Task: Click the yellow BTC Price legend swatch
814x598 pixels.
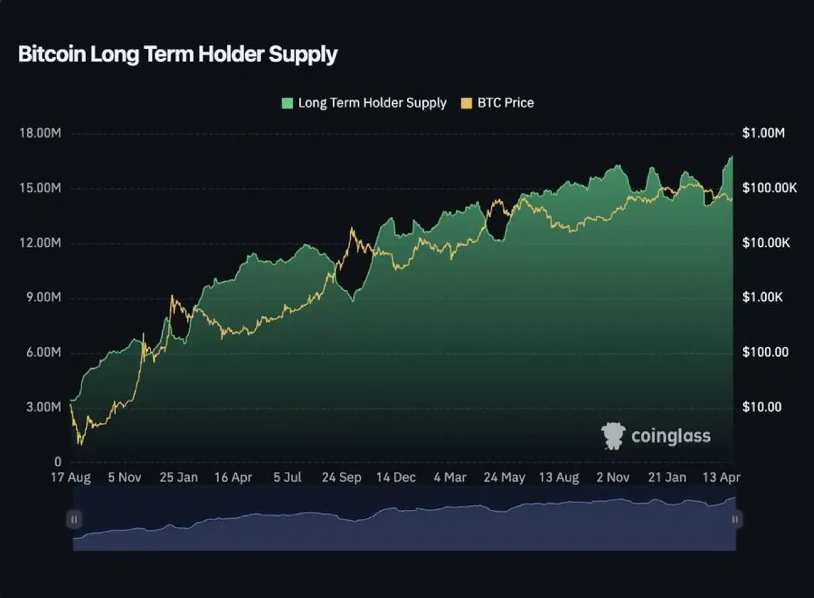Action: (x=466, y=103)
